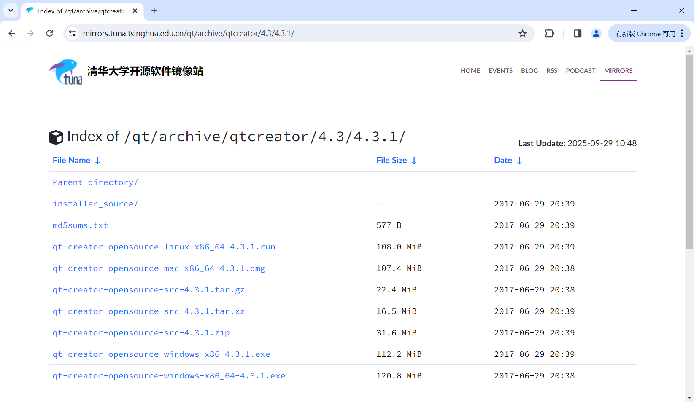Sort by Date arrow

[520, 161]
